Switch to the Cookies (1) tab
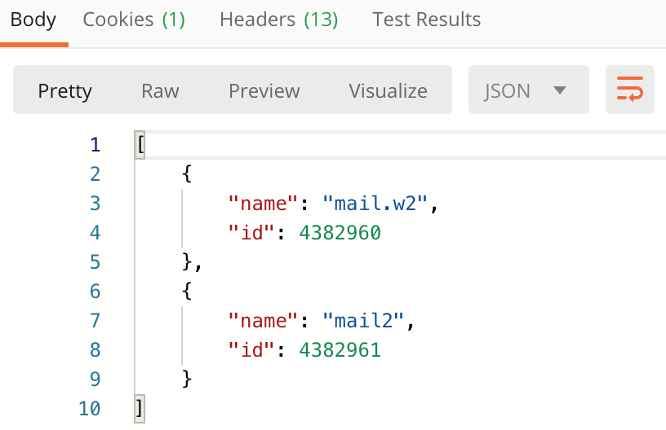This screenshot has height=430, width=666. [x=134, y=20]
